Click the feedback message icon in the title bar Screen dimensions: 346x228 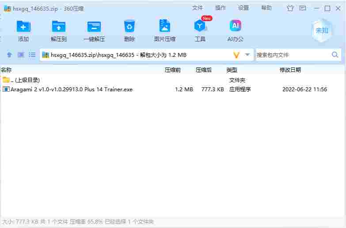303,8
